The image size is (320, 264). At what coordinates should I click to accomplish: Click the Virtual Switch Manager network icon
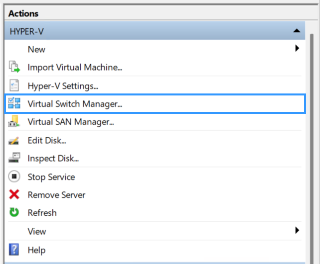click(14, 103)
